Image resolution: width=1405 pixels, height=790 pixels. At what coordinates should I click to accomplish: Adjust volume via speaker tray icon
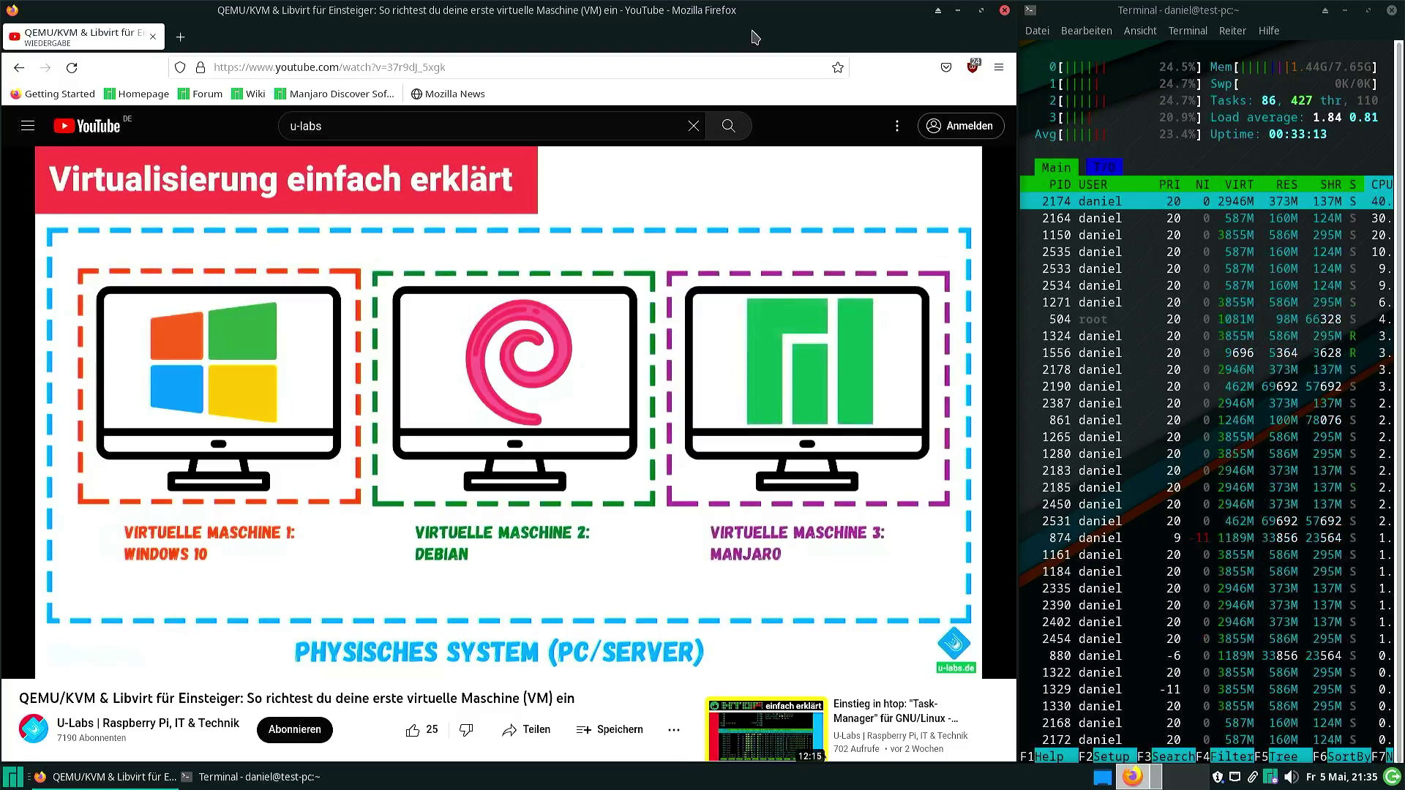pos(1291,777)
